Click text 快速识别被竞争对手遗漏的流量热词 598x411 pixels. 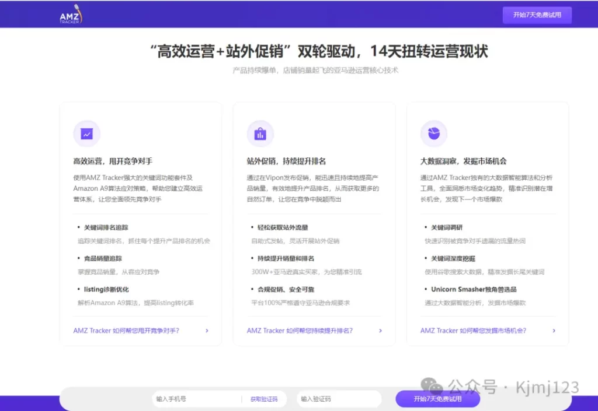pyautogui.click(x=475, y=241)
